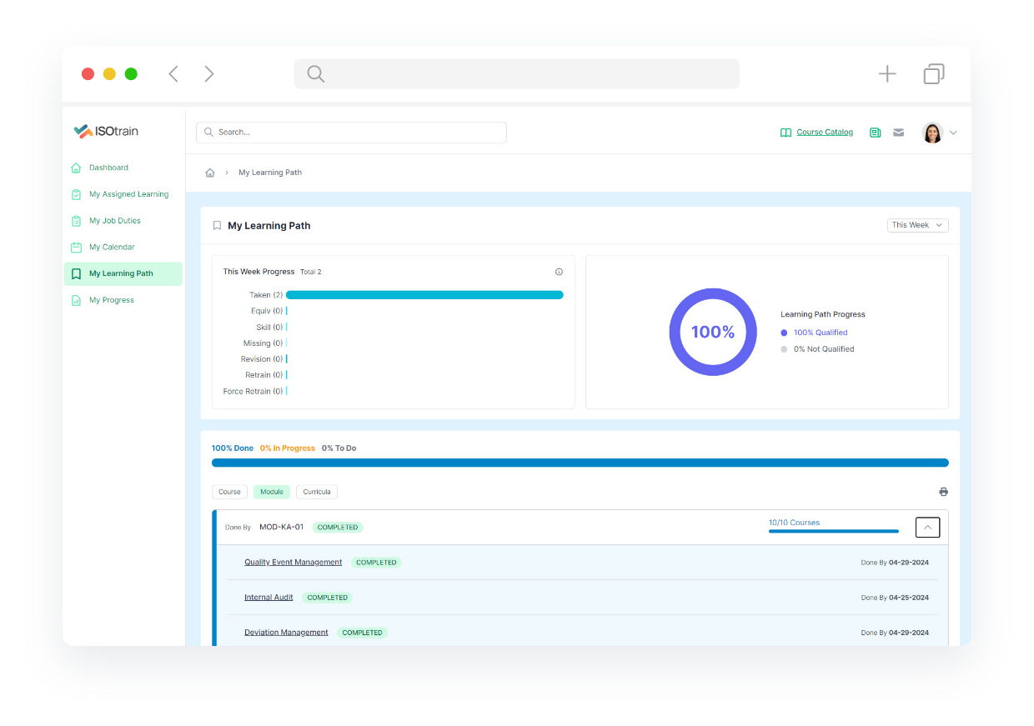Select the Module tab

coord(272,492)
